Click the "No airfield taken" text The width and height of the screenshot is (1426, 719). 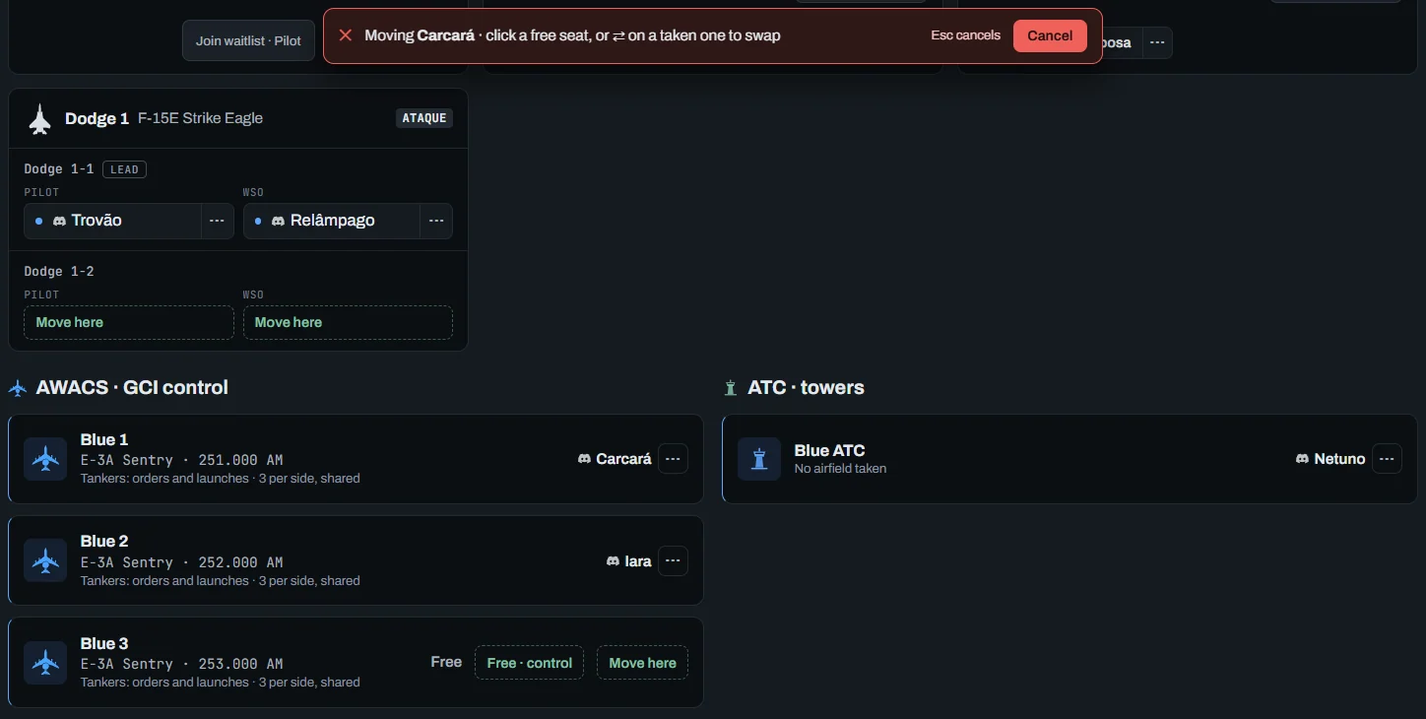[840, 469]
